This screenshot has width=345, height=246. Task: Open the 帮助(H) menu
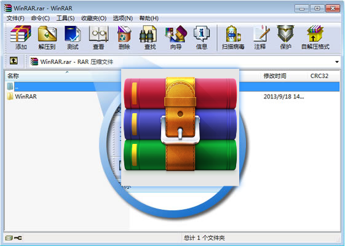pos(149,18)
